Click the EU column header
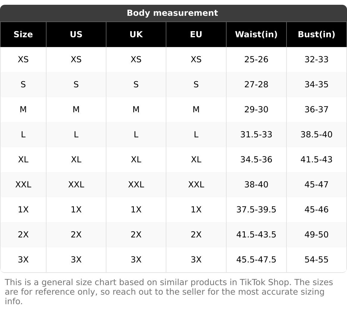Screen dimensions: 347x311 coord(196,35)
